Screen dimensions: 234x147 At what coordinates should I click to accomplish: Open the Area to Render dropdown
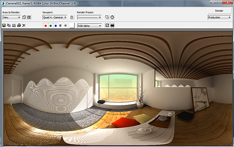tap(11, 17)
